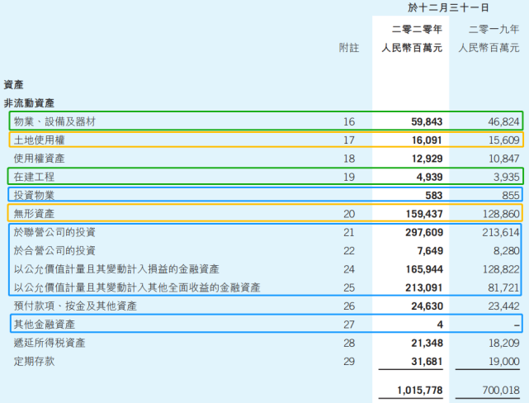Select the value 297,609
Viewport: 529px width, 403px height.
(424, 232)
